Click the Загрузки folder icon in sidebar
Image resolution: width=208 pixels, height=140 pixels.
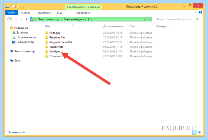point(14,32)
